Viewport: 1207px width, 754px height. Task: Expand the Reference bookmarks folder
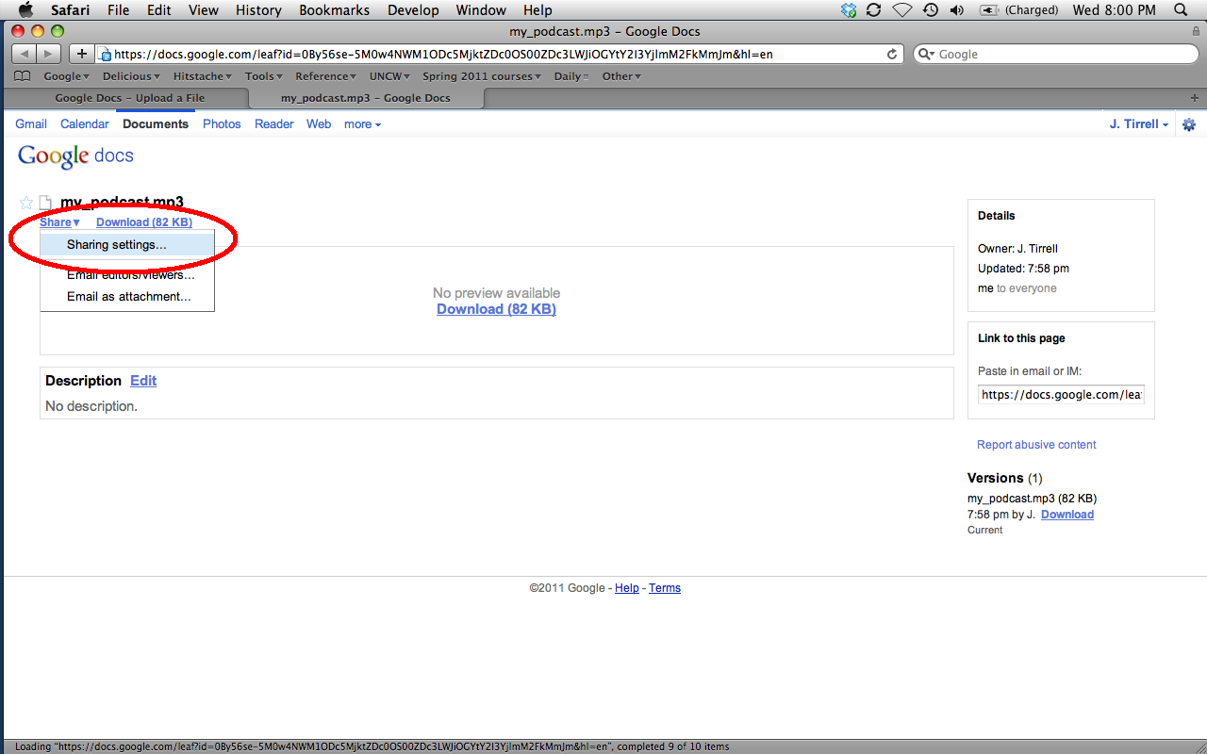[325, 76]
